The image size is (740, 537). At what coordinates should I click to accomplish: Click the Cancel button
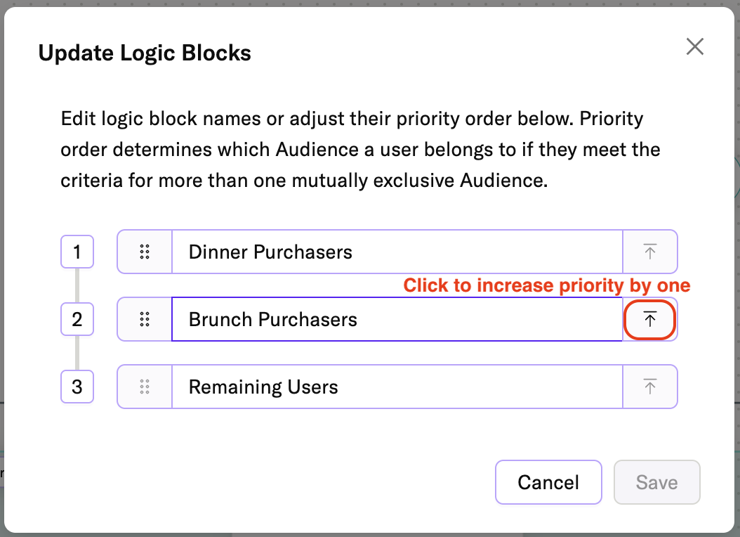[548, 482]
